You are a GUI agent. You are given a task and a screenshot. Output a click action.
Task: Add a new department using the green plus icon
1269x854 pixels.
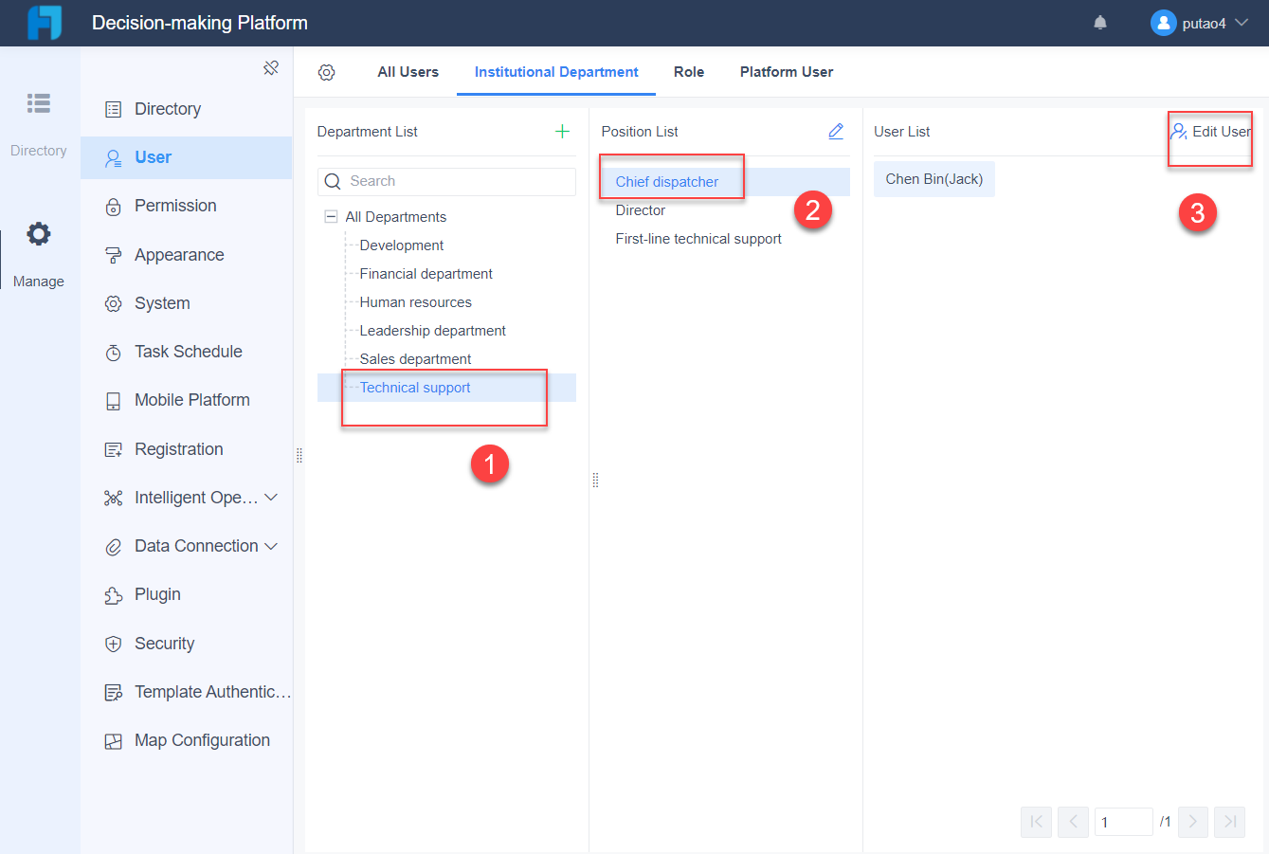563,131
